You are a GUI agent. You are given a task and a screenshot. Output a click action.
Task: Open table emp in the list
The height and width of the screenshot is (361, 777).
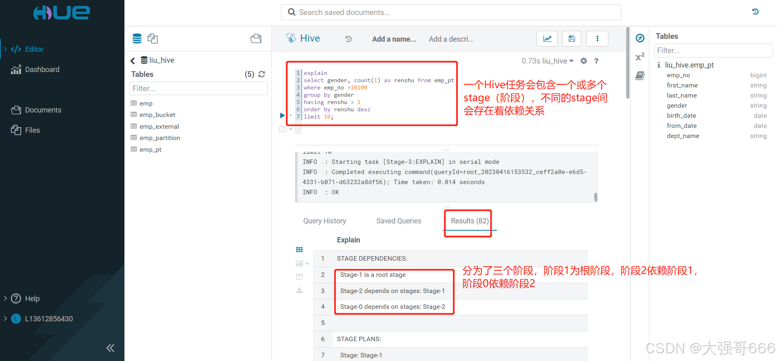[146, 104]
